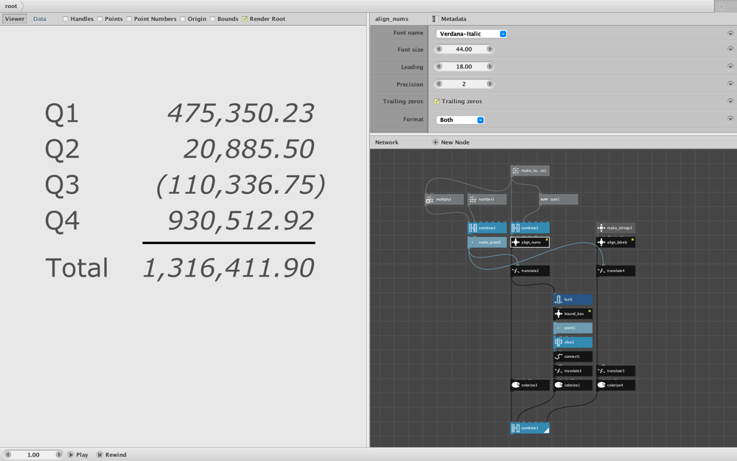Click the Network panel label
The image size is (737, 461).
(x=386, y=142)
